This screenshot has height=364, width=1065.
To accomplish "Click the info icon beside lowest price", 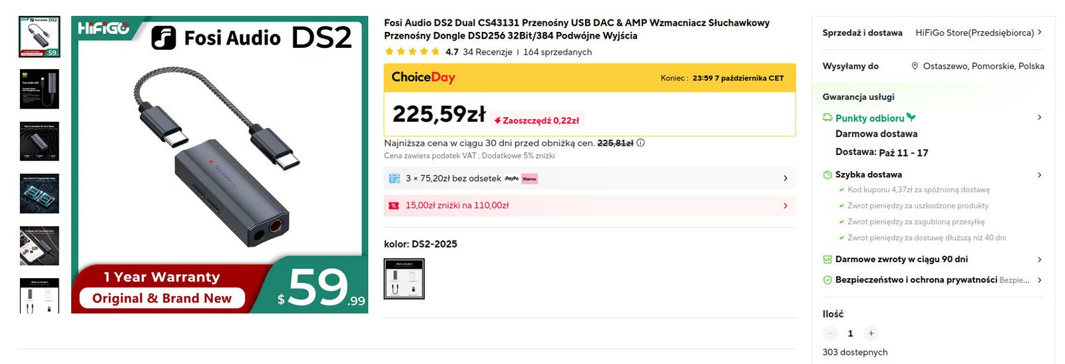I will (640, 142).
